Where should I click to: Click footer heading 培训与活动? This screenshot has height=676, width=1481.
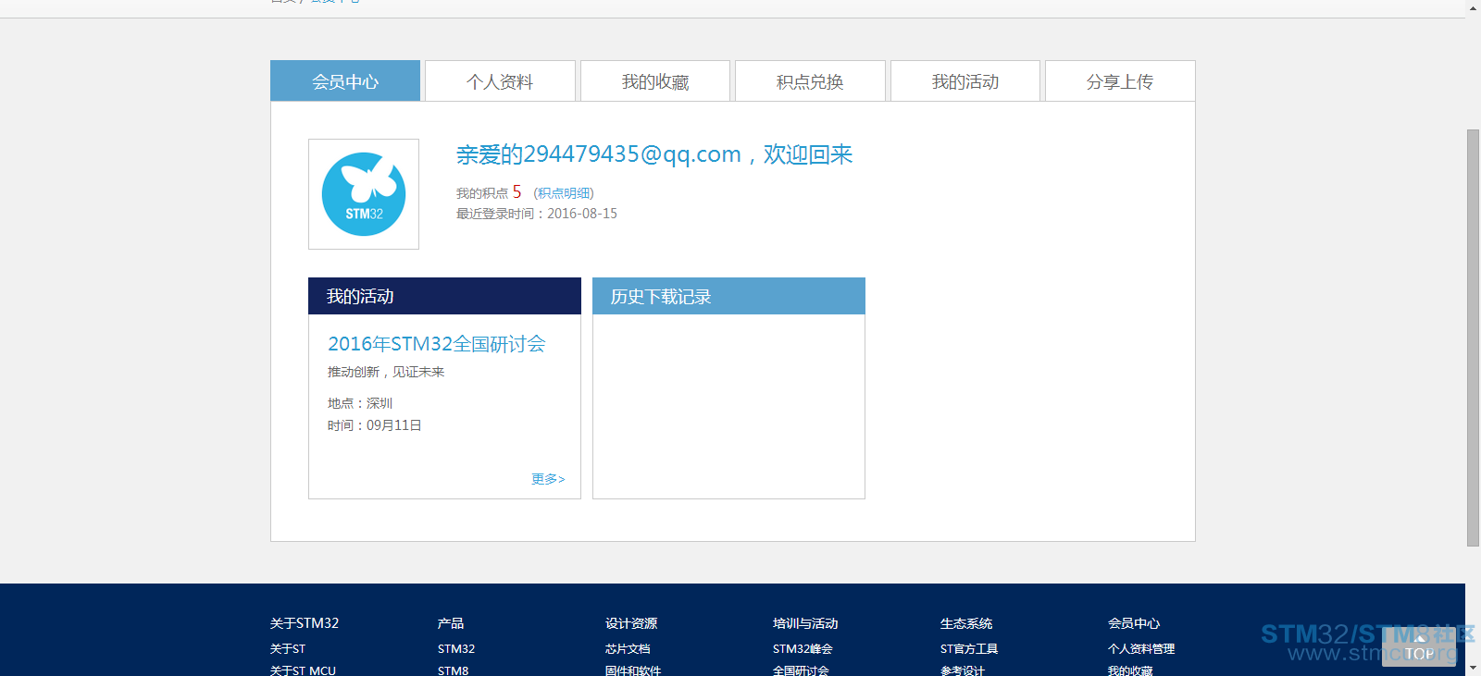[x=805, y=623]
